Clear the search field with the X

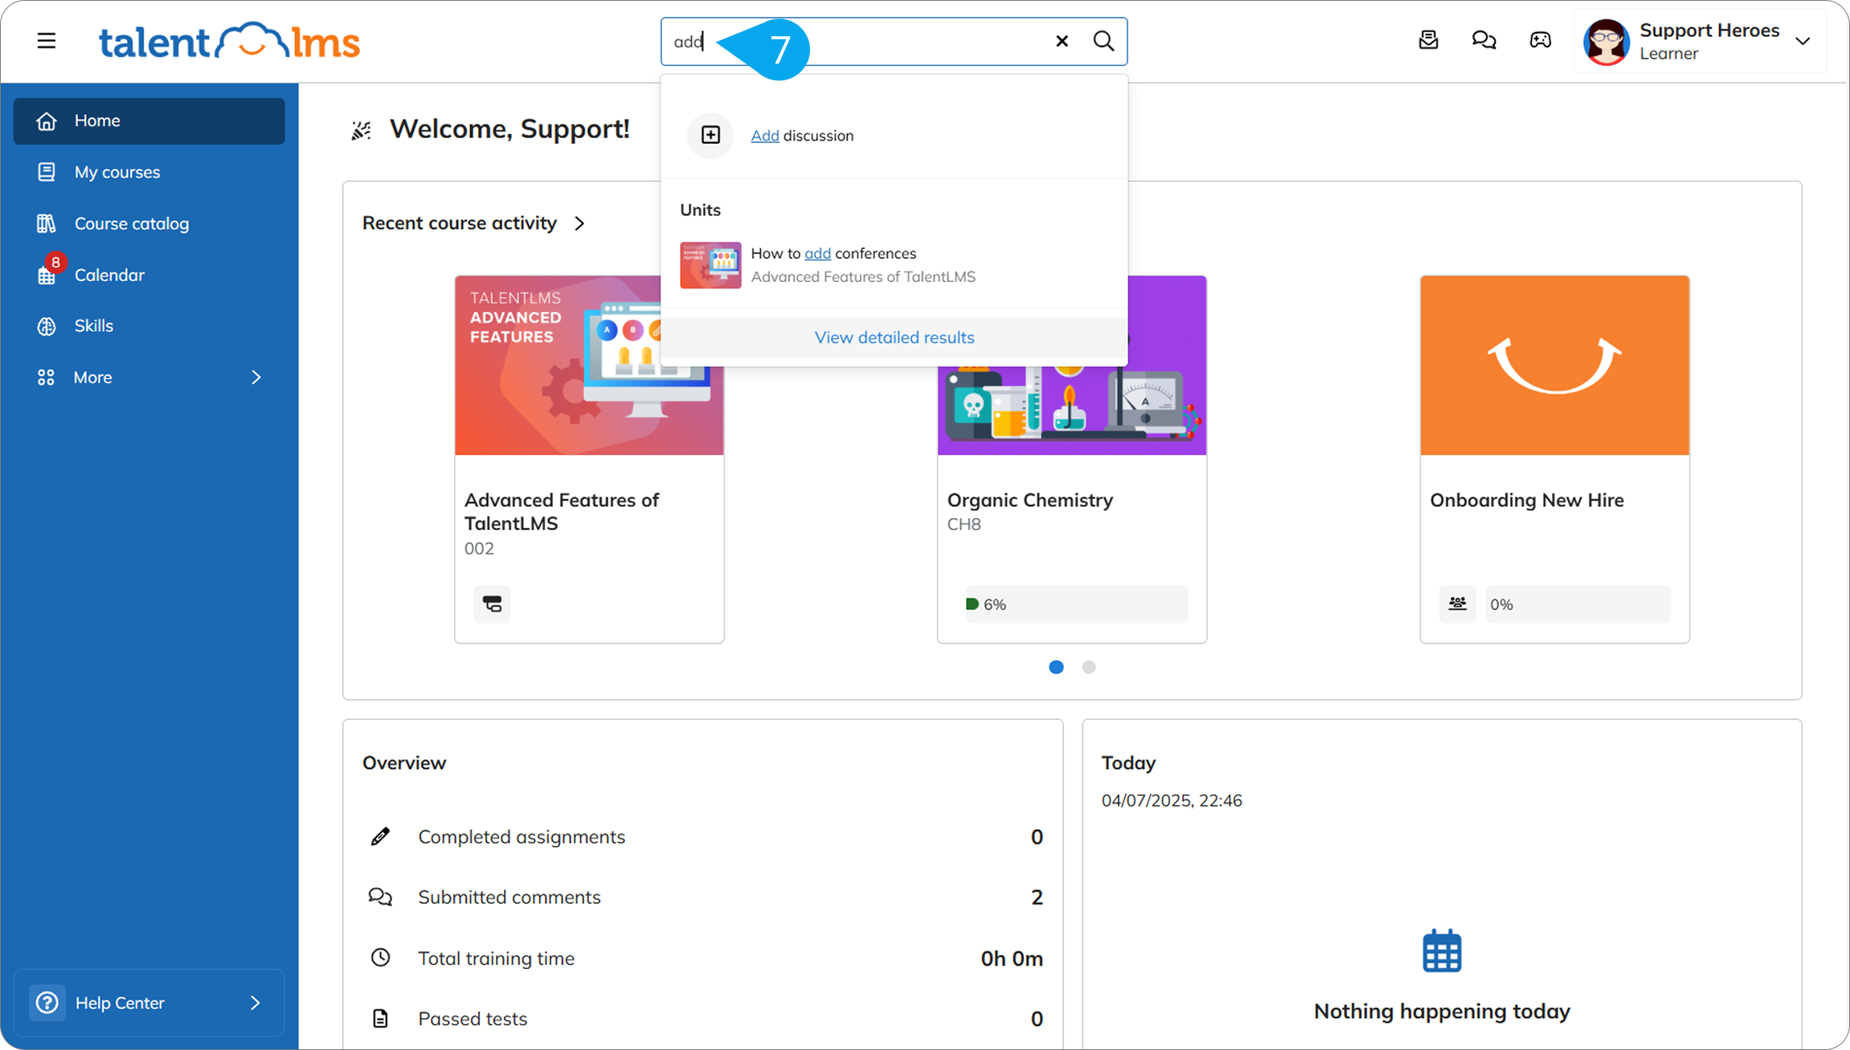click(1062, 41)
